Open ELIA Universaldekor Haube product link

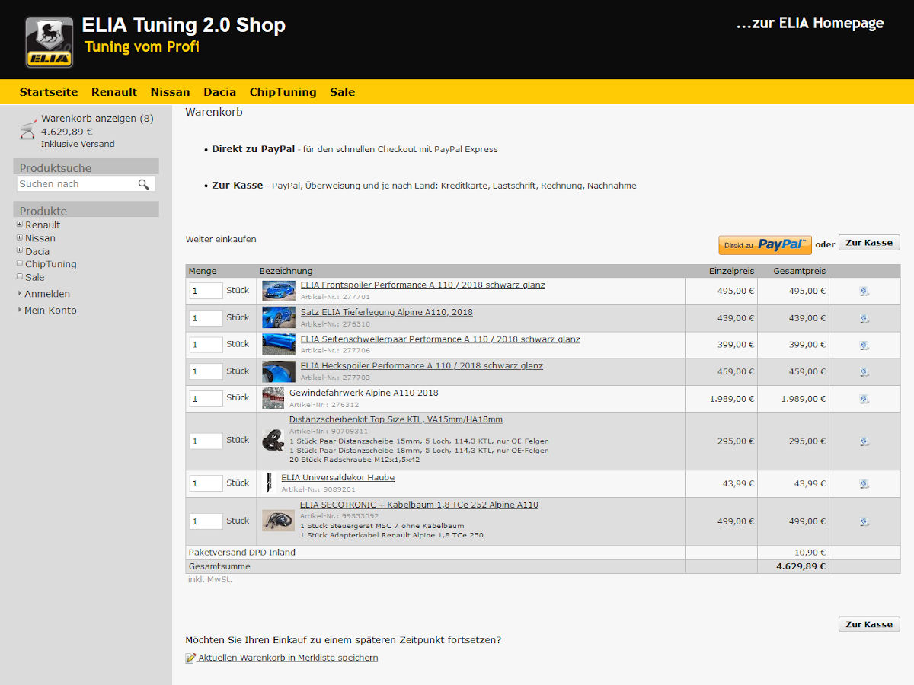click(338, 478)
